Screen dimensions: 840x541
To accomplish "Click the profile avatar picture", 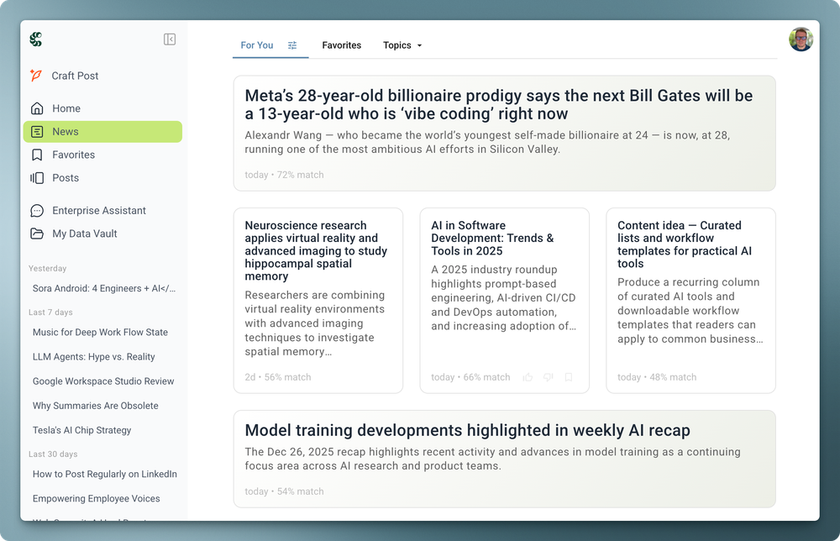I will coord(801,39).
